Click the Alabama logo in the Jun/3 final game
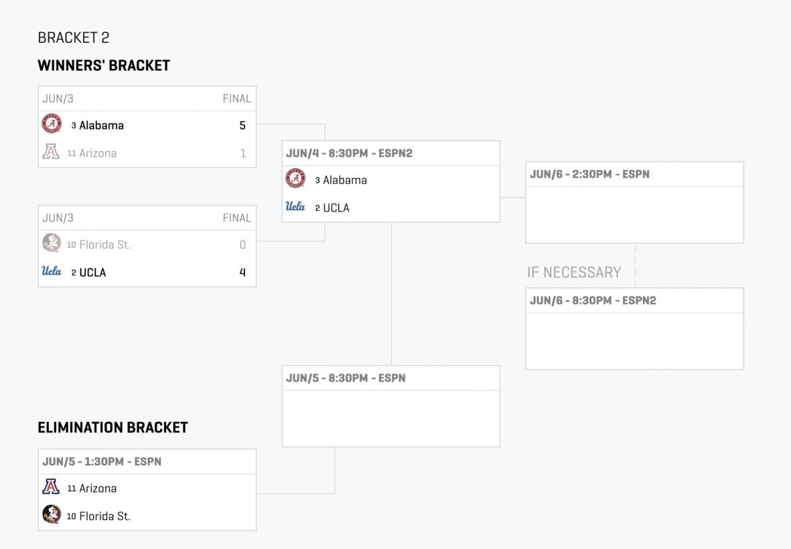This screenshot has height=549, width=791. click(x=51, y=125)
